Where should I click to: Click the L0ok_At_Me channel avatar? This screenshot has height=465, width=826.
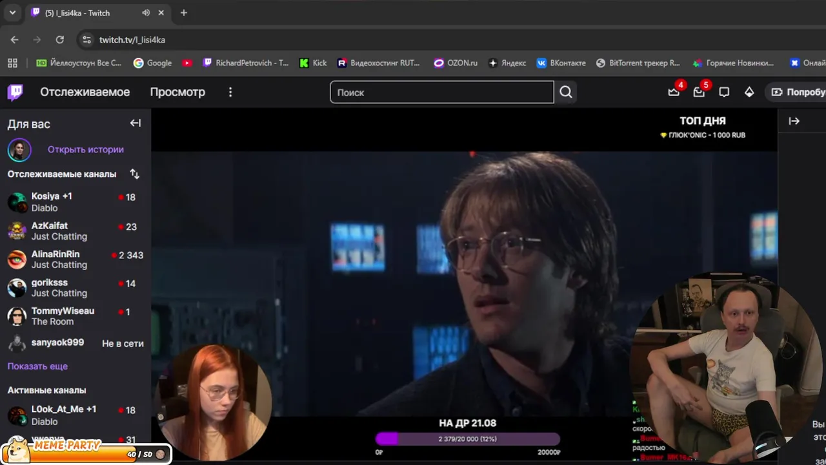(x=17, y=416)
